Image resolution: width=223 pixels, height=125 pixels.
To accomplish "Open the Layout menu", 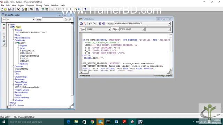I will coord(21,6).
